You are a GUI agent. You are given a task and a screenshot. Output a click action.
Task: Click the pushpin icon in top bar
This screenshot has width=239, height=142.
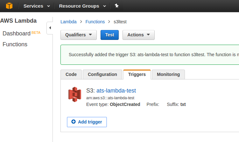(x=116, y=6)
